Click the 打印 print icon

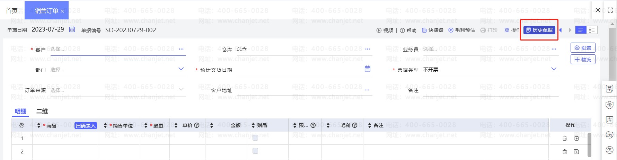pyautogui.click(x=483, y=30)
